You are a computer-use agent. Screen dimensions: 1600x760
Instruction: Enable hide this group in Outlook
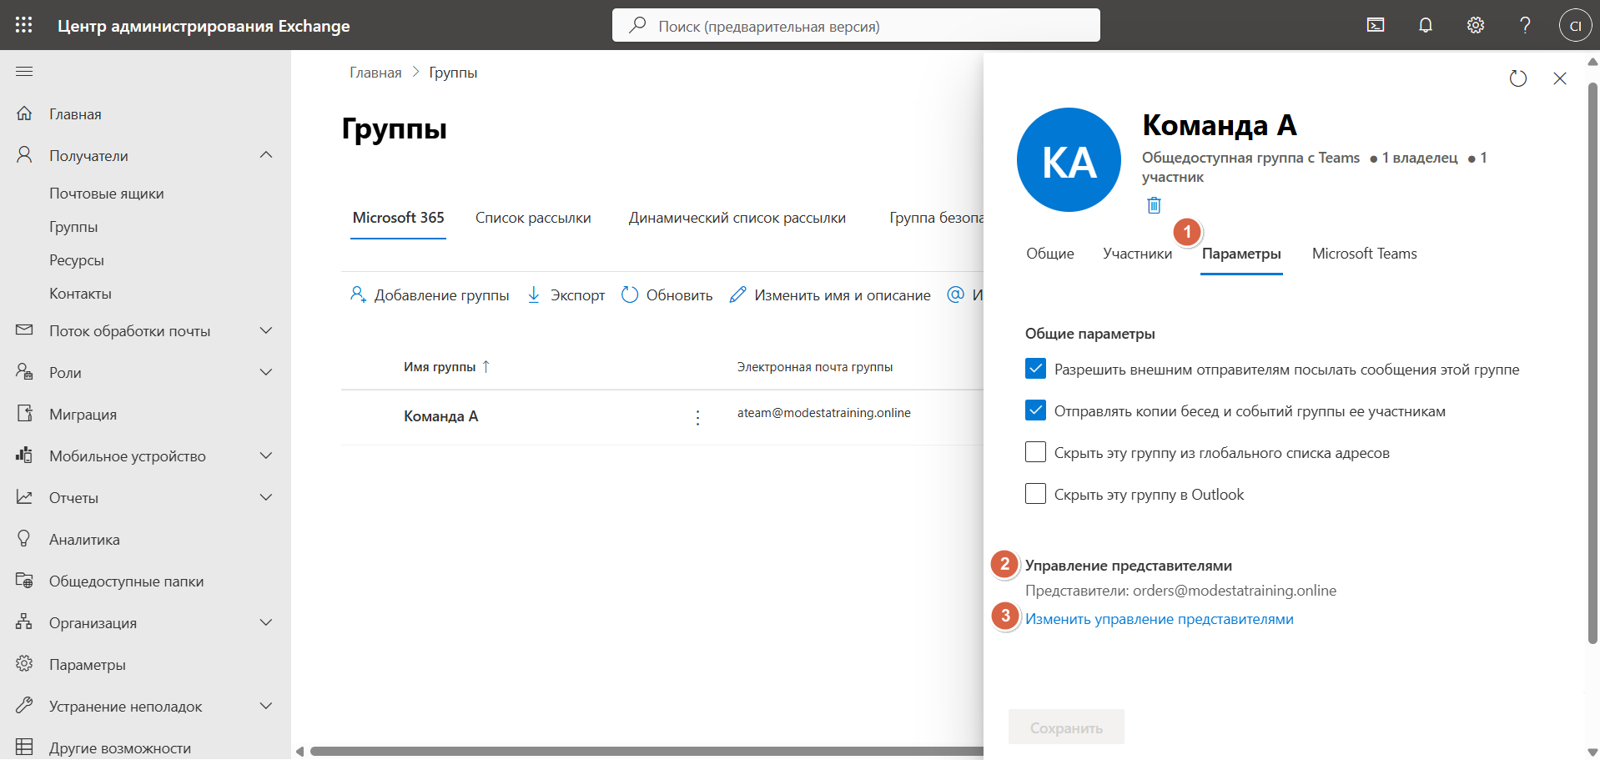point(1035,494)
